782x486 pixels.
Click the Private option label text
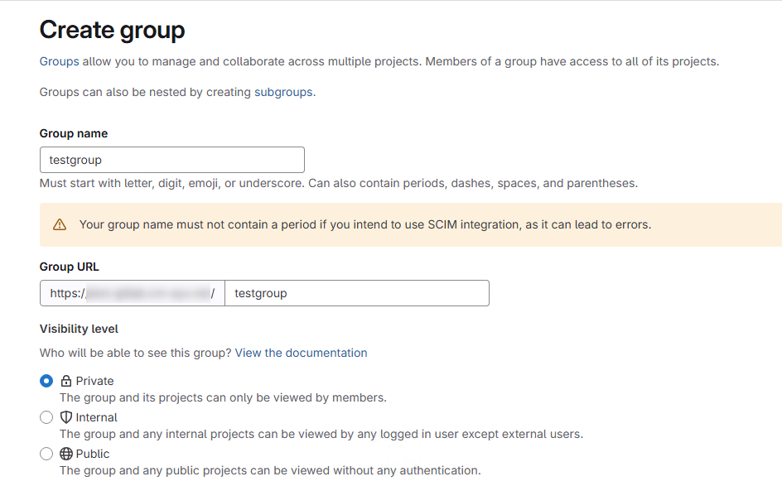pyautogui.click(x=94, y=381)
